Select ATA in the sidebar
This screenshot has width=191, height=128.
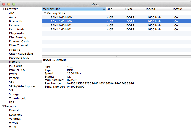[12, 13]
